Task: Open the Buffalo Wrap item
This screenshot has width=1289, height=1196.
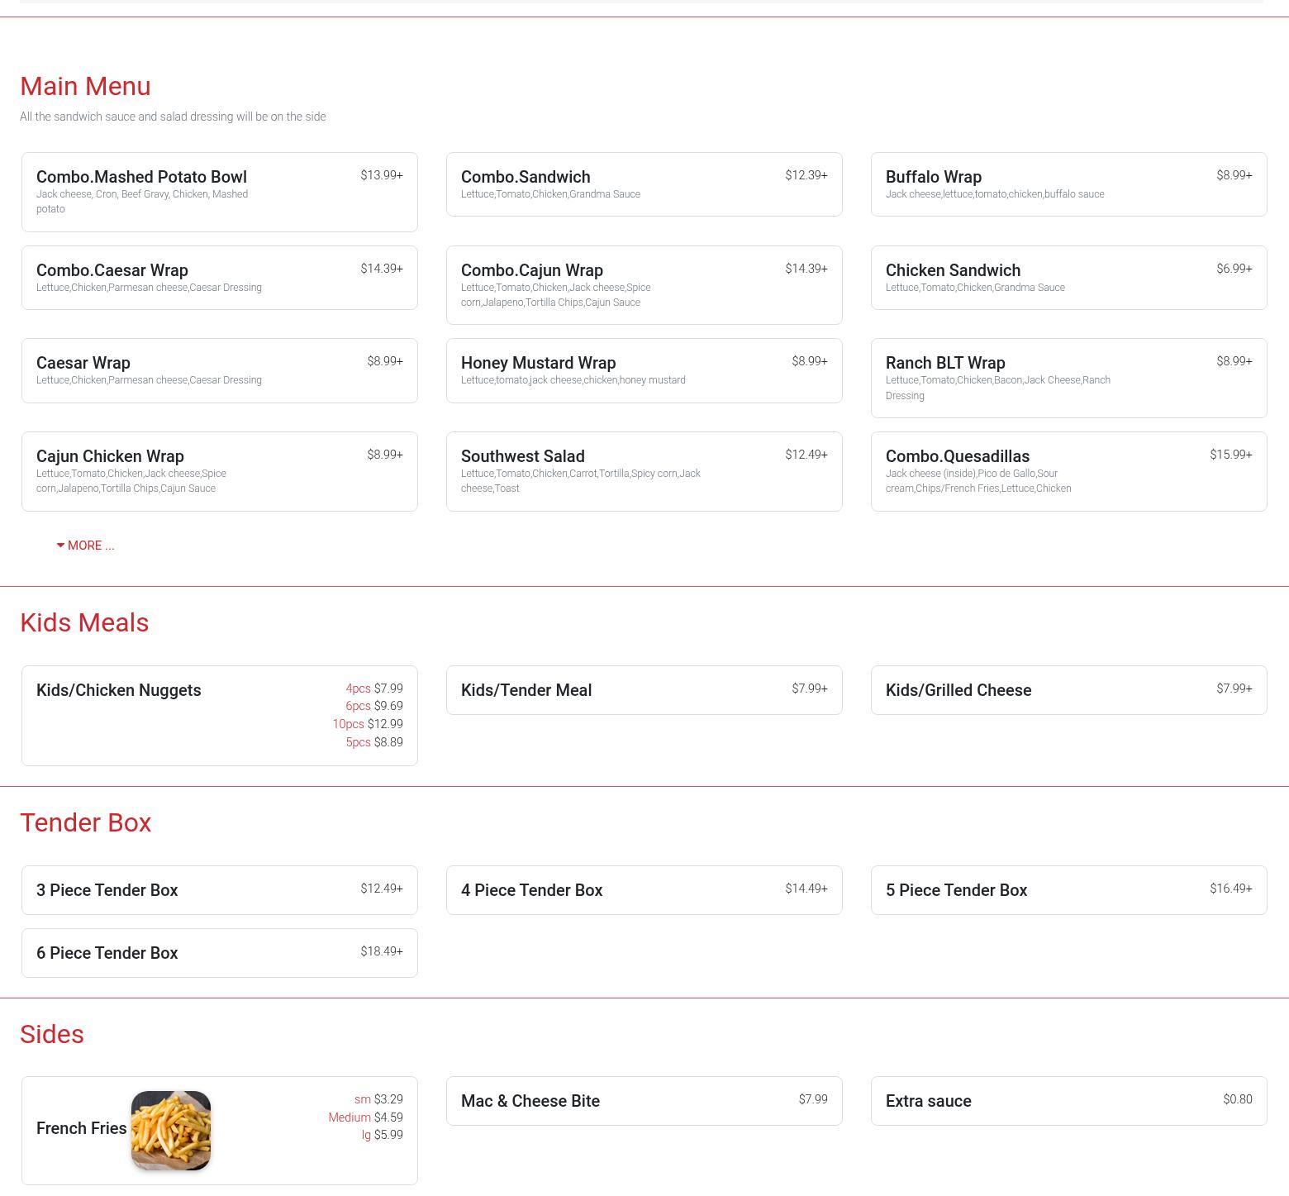Action: tap(1068, 184)
